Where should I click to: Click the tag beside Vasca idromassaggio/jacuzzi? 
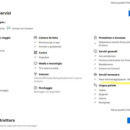tap(129, 79)
